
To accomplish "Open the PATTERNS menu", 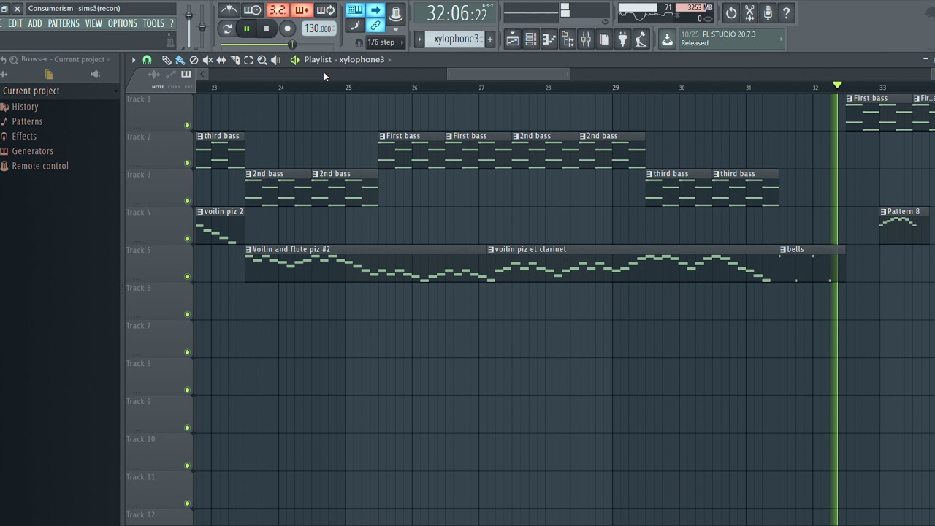I will click(x=64, y=23).
